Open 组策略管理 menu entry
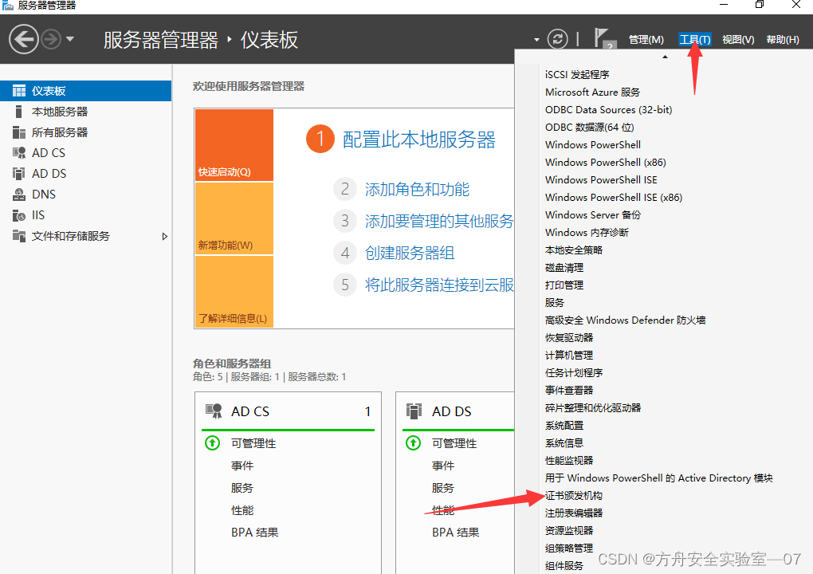813x574 pixels. pos(569,548)
